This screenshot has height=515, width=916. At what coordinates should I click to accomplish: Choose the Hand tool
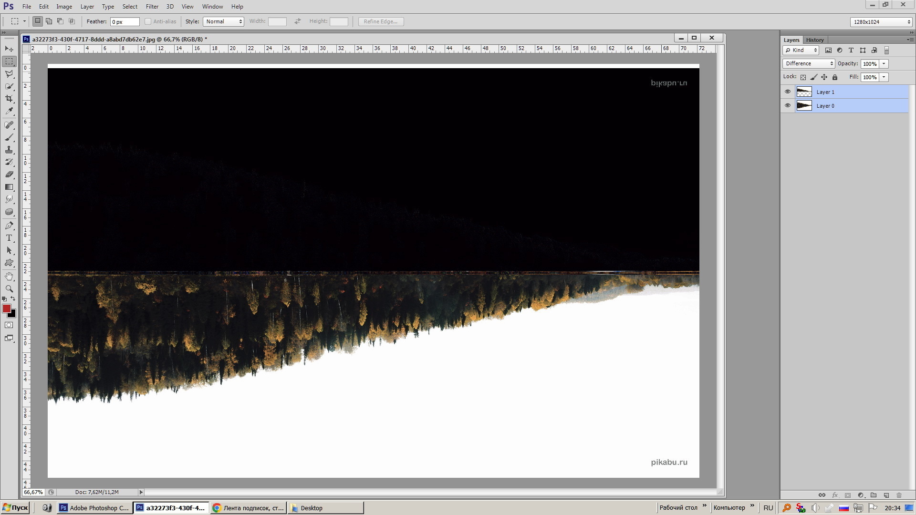[9, 277]
